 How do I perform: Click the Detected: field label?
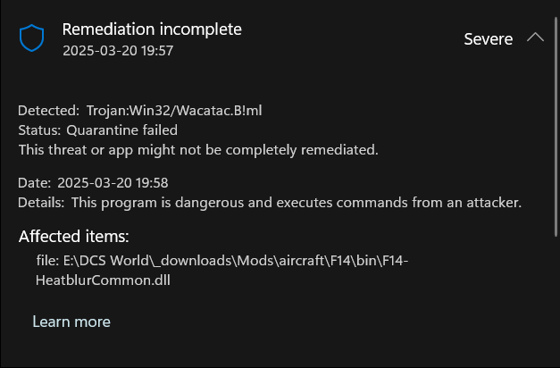48,111
